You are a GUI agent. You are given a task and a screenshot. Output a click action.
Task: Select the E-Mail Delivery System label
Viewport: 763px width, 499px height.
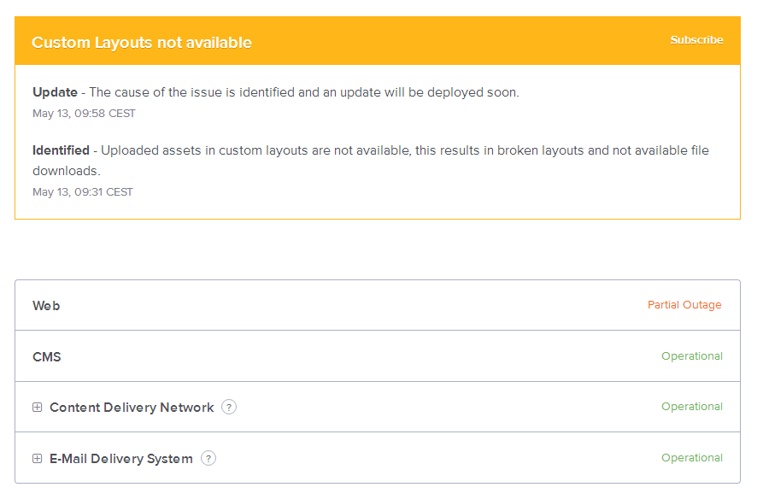click(121, 459)
